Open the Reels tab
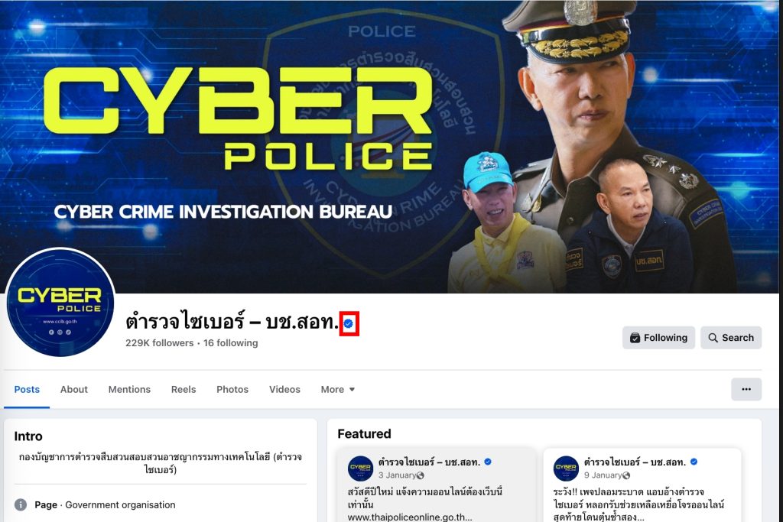 pyautogui.click(x=184, y=389)
